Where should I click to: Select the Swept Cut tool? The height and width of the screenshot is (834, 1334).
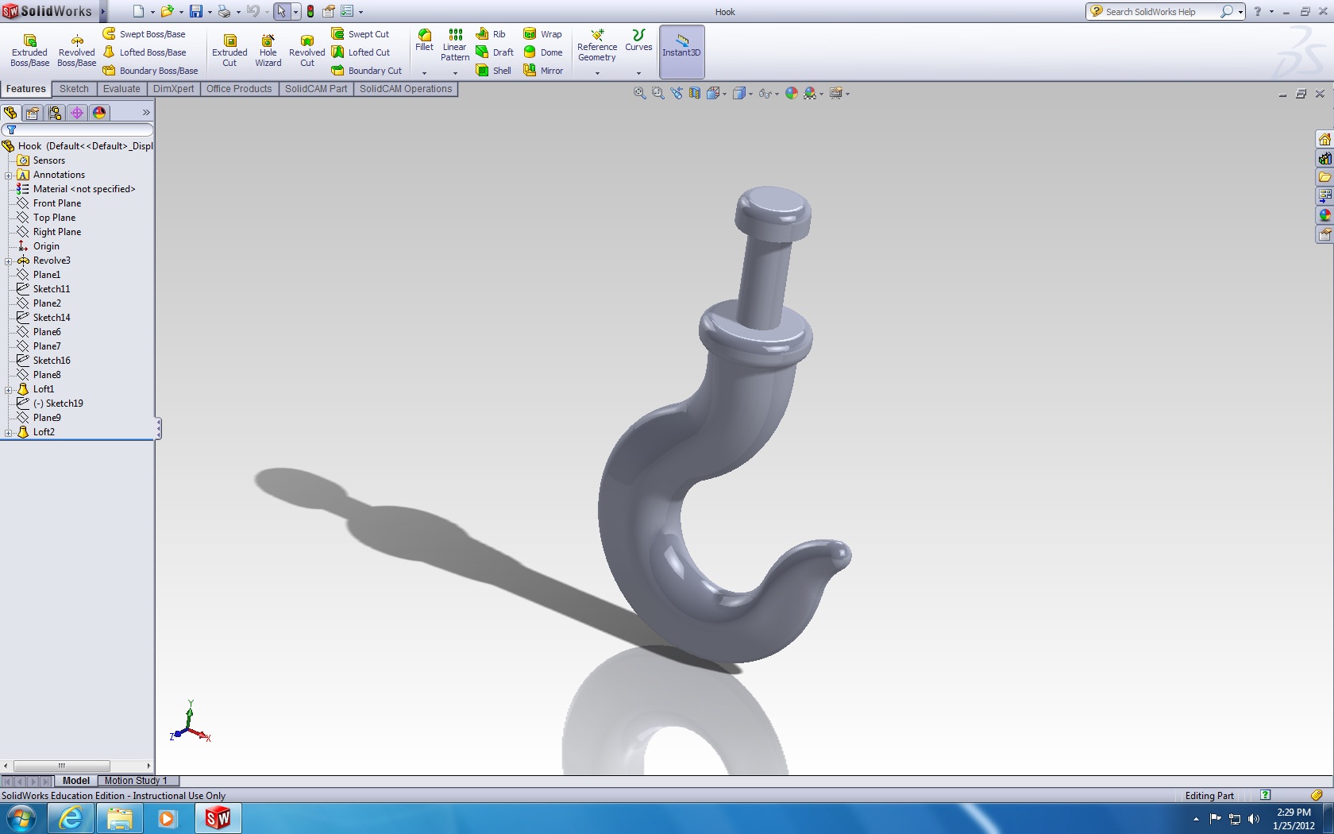click(360, 34)
